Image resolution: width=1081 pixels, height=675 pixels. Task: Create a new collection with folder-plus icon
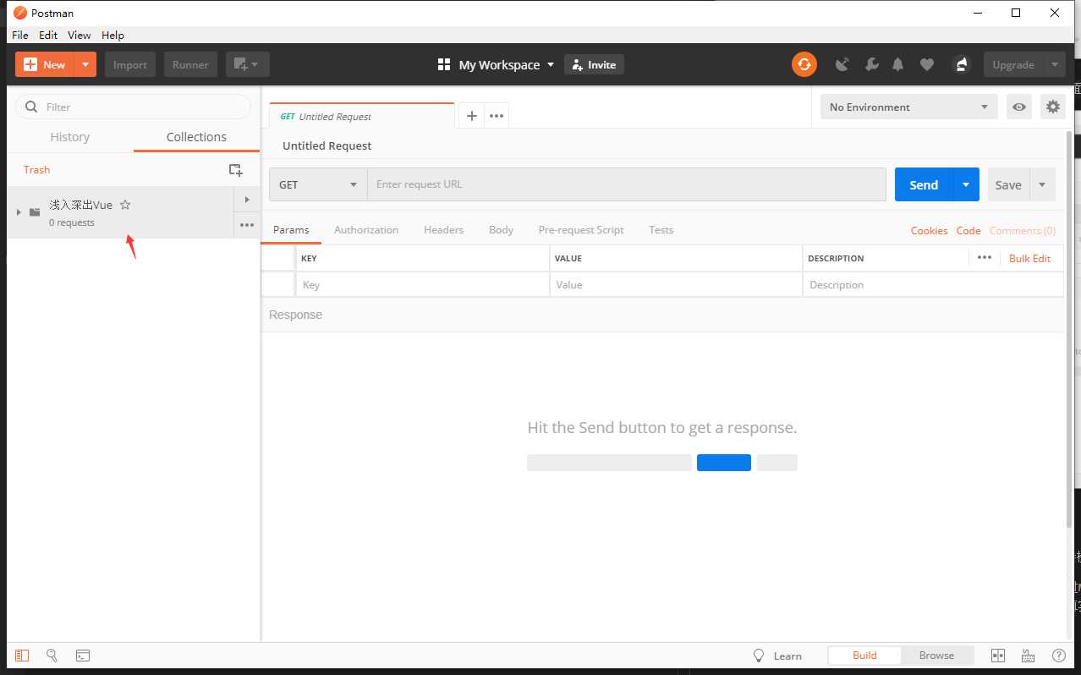point(236,170)
